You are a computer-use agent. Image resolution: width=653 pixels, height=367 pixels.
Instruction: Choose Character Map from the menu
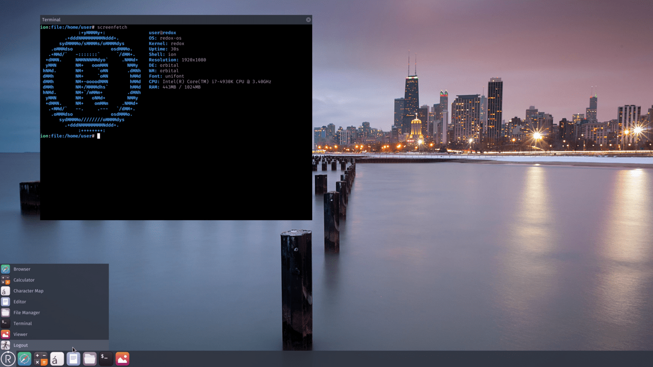pos(28,291)
